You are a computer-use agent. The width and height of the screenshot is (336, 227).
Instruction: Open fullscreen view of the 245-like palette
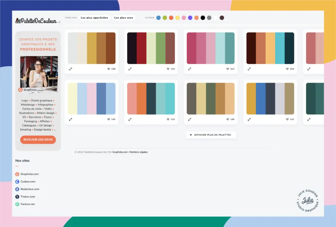coord(71,120)
